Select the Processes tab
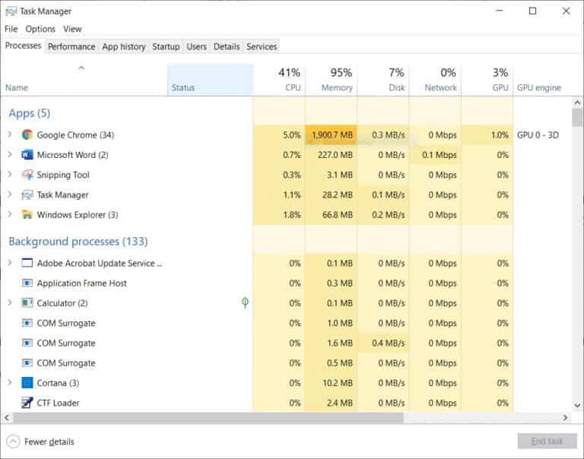 [23, 46]
